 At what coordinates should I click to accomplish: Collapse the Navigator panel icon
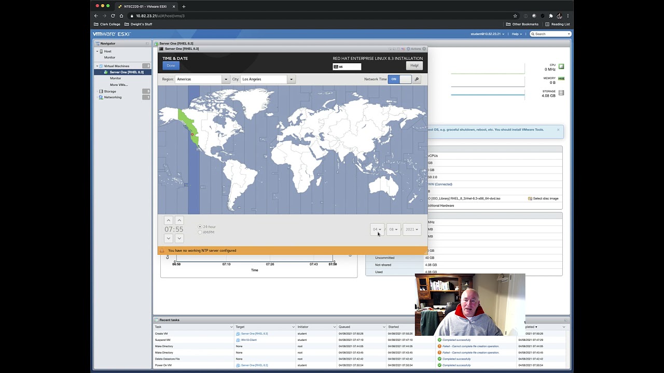[x=147, y=44]
